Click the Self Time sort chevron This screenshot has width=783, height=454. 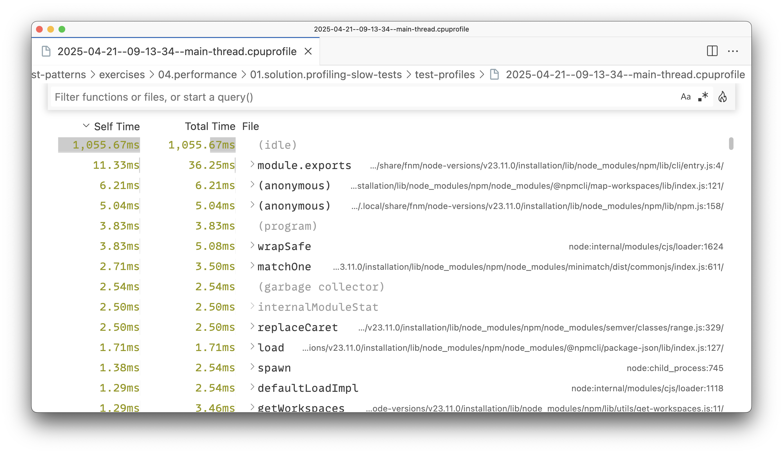pos(86,126)
